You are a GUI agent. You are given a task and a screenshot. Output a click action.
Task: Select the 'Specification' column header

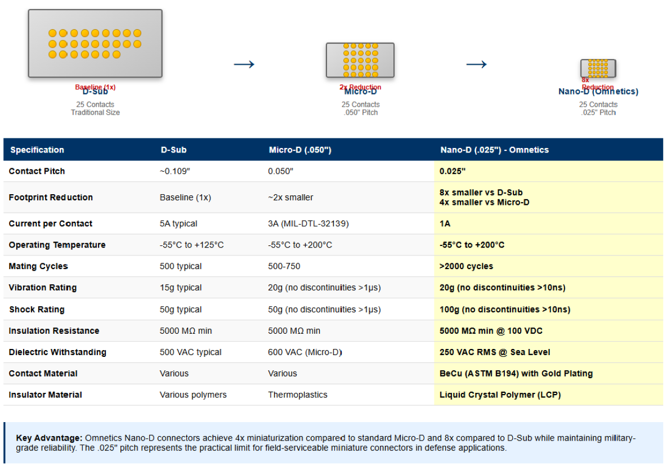pos(37,150)
